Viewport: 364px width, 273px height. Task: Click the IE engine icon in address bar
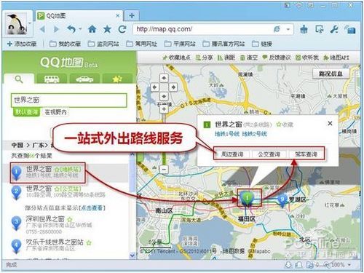point(277,29)
